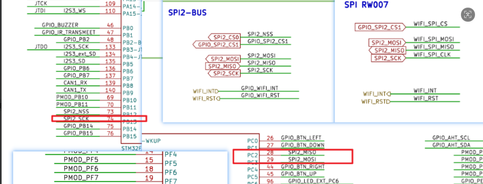Click the SPI2-BUS block title
Image resolution: width=483 pixels, height=184 pixels.
tap(188, 13)
